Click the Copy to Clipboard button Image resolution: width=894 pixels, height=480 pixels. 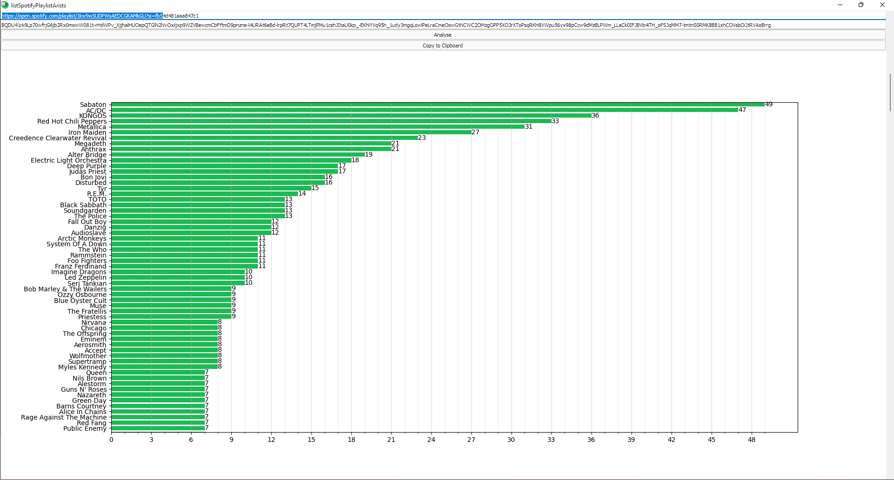[x=443, y=46]
